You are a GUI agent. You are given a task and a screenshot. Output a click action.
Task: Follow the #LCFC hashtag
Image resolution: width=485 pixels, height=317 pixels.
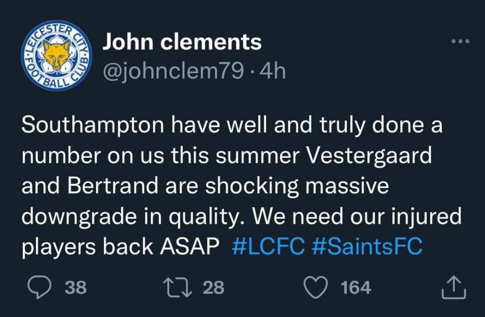[x=269, y=246]
